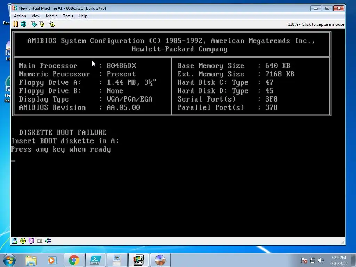
Task: Click the '640 KB' base memory value
Action: [x=278, y=66]
